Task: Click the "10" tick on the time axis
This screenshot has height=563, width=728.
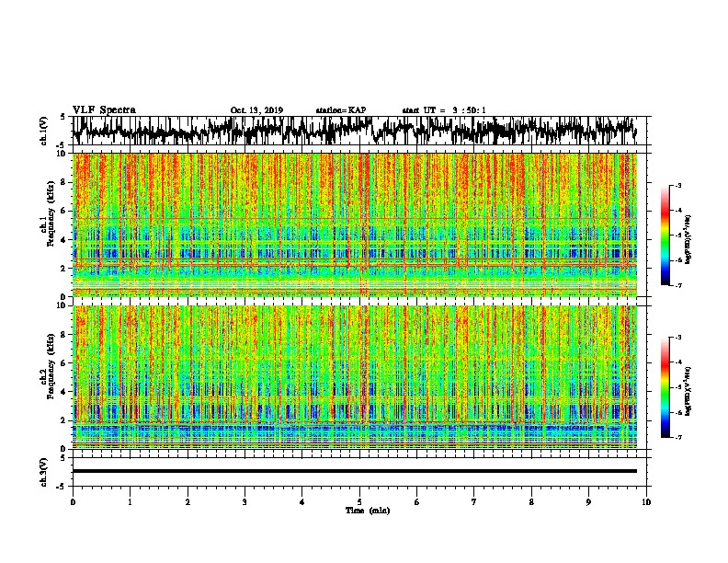Action: (x=646, y=502)
